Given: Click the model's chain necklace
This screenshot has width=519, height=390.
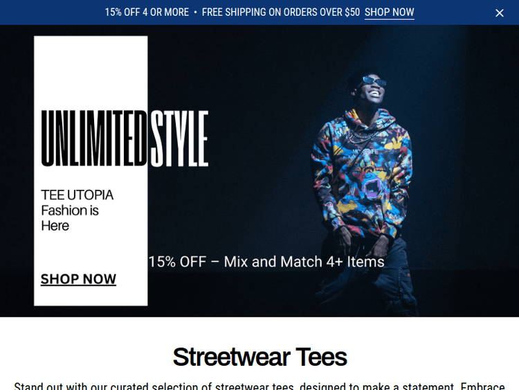Looking at the screenshot, I should click(x=361, y=136).
